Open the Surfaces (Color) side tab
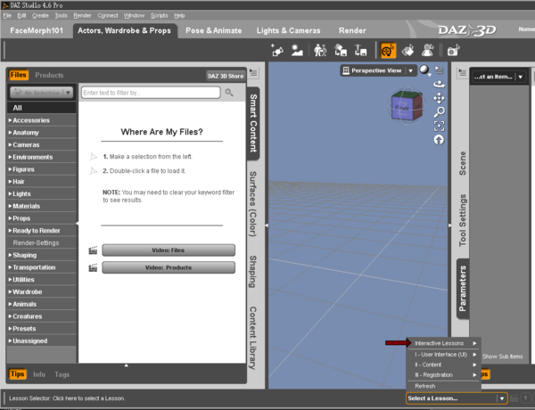Screen dimensions: 535x410 coord(253,203)
